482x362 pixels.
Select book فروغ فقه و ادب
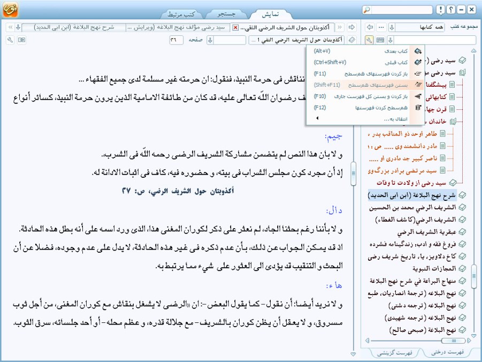pyautogui.click(x=413, y=244)
